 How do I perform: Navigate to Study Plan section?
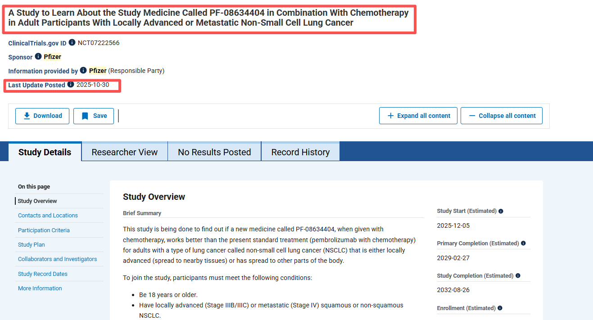coord(32,245)
